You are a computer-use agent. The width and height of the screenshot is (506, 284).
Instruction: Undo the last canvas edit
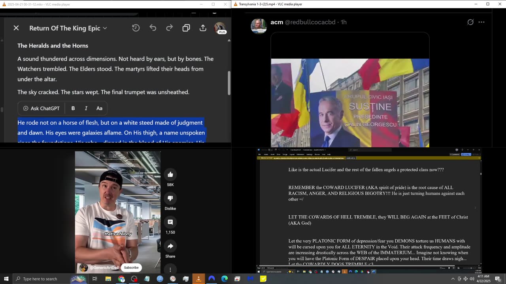pyautogui.click(x=153, y=28)
